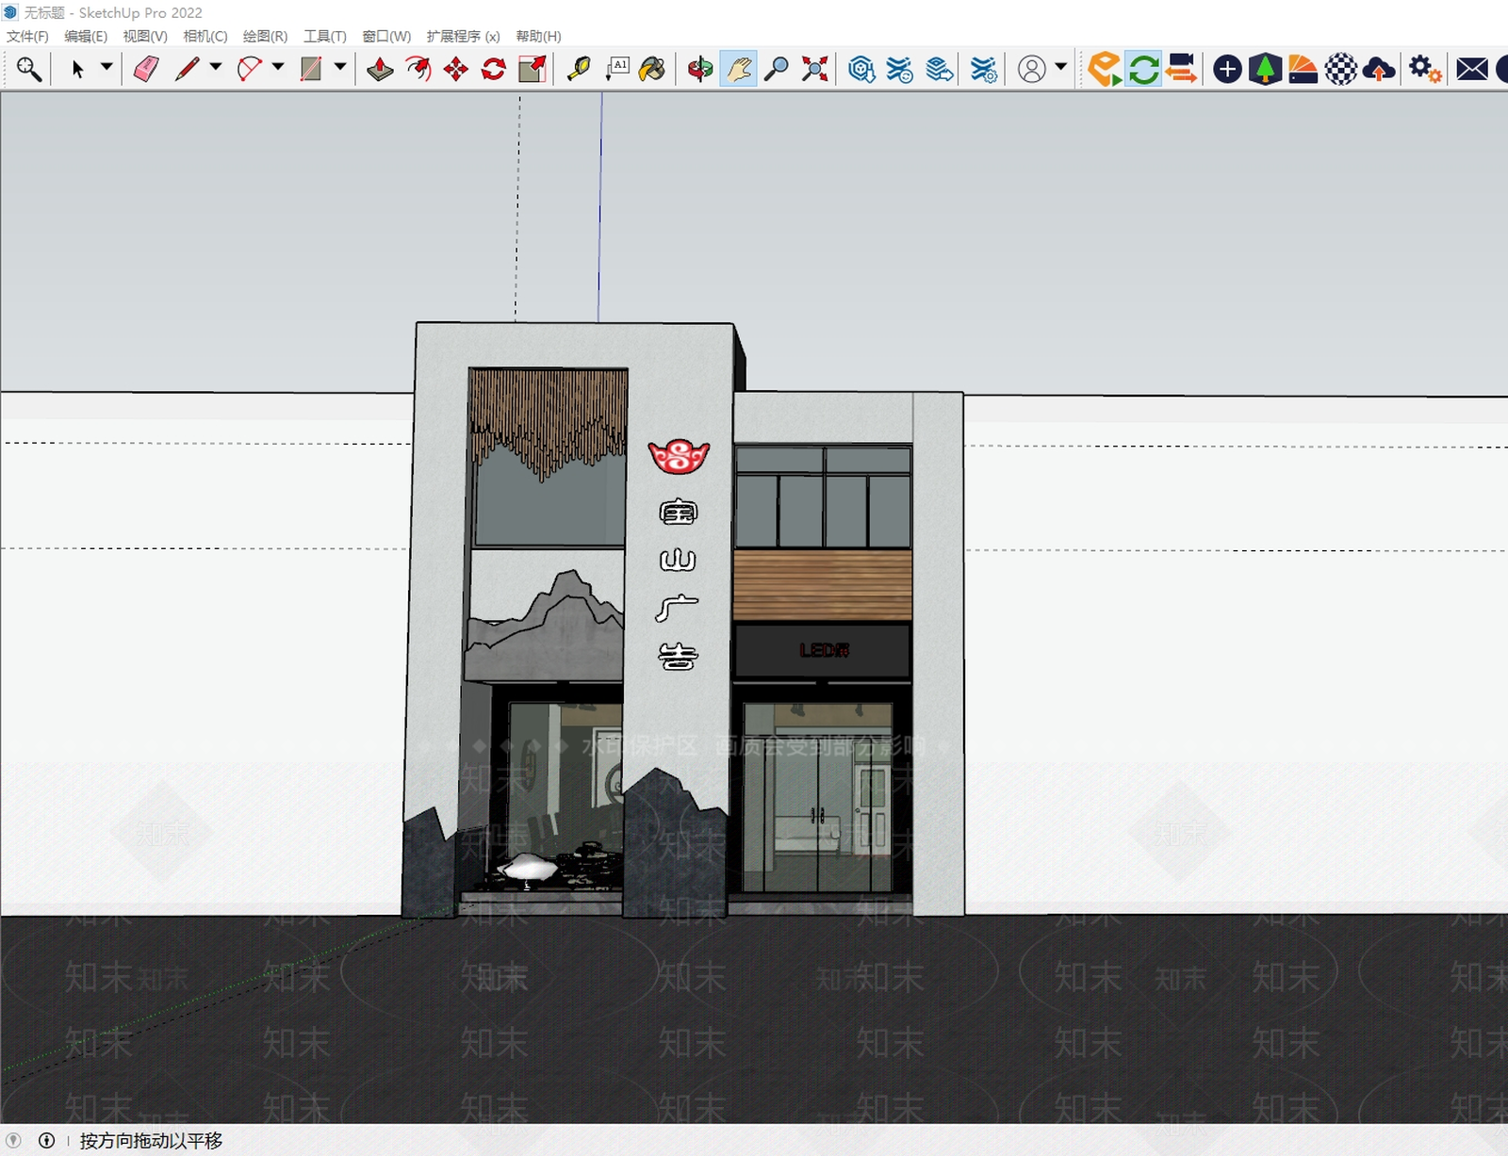Click Enscape feedback envelope icon
The image size is (1508, 1156).
[x=1471, y=69]
